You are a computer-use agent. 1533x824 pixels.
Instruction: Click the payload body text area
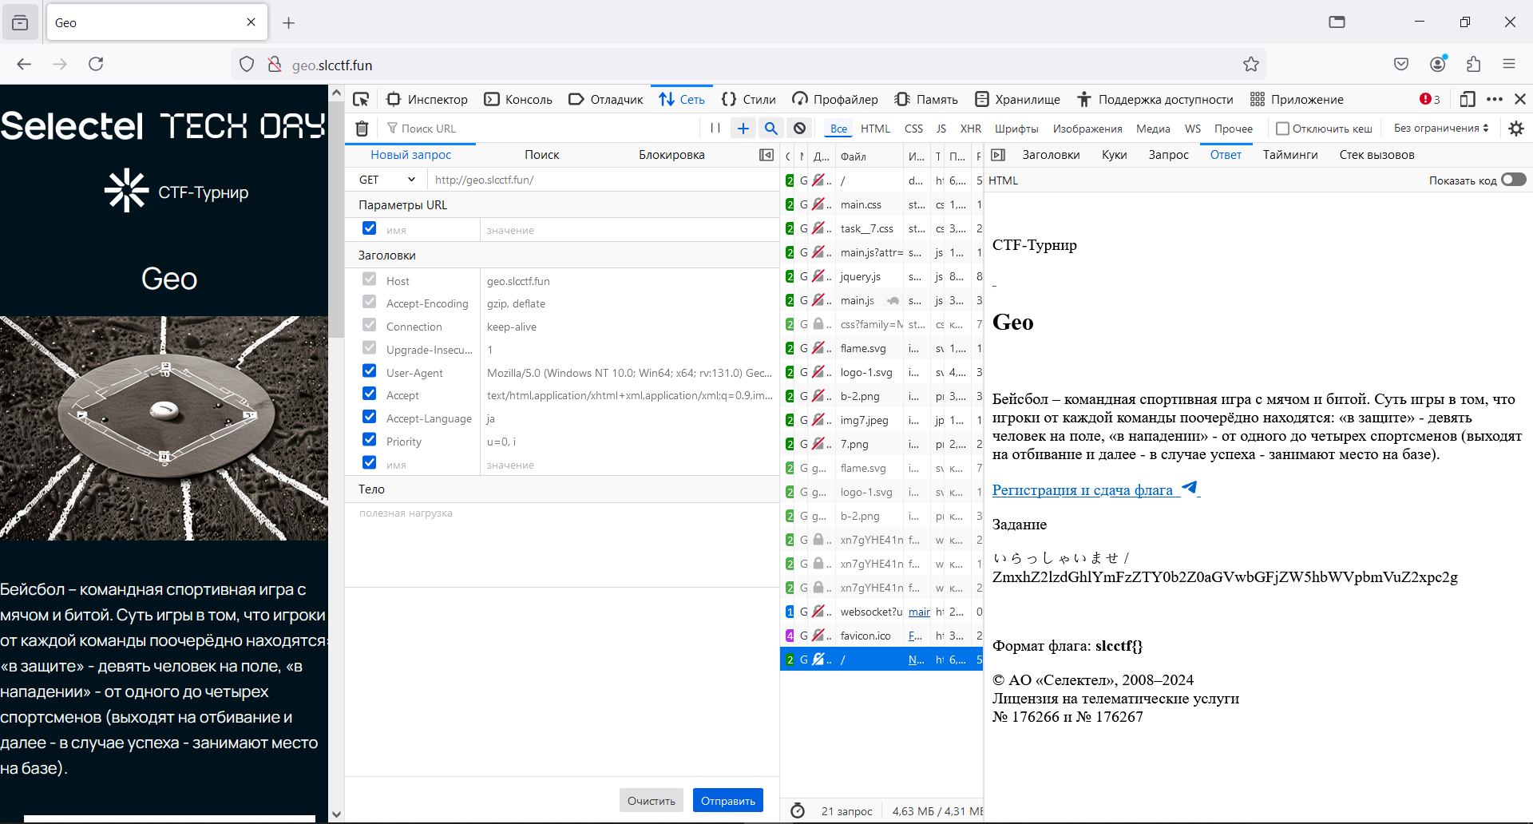(x=562, y=545)
